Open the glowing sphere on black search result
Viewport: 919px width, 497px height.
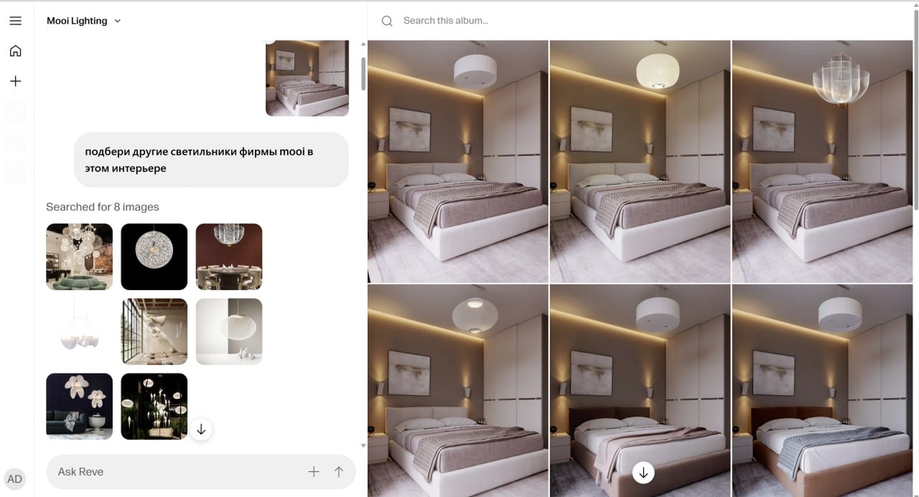tap(154, 257)
